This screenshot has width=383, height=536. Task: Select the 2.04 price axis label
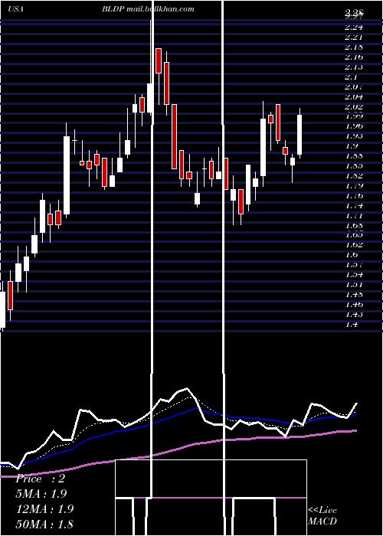(x=354, y=96)
